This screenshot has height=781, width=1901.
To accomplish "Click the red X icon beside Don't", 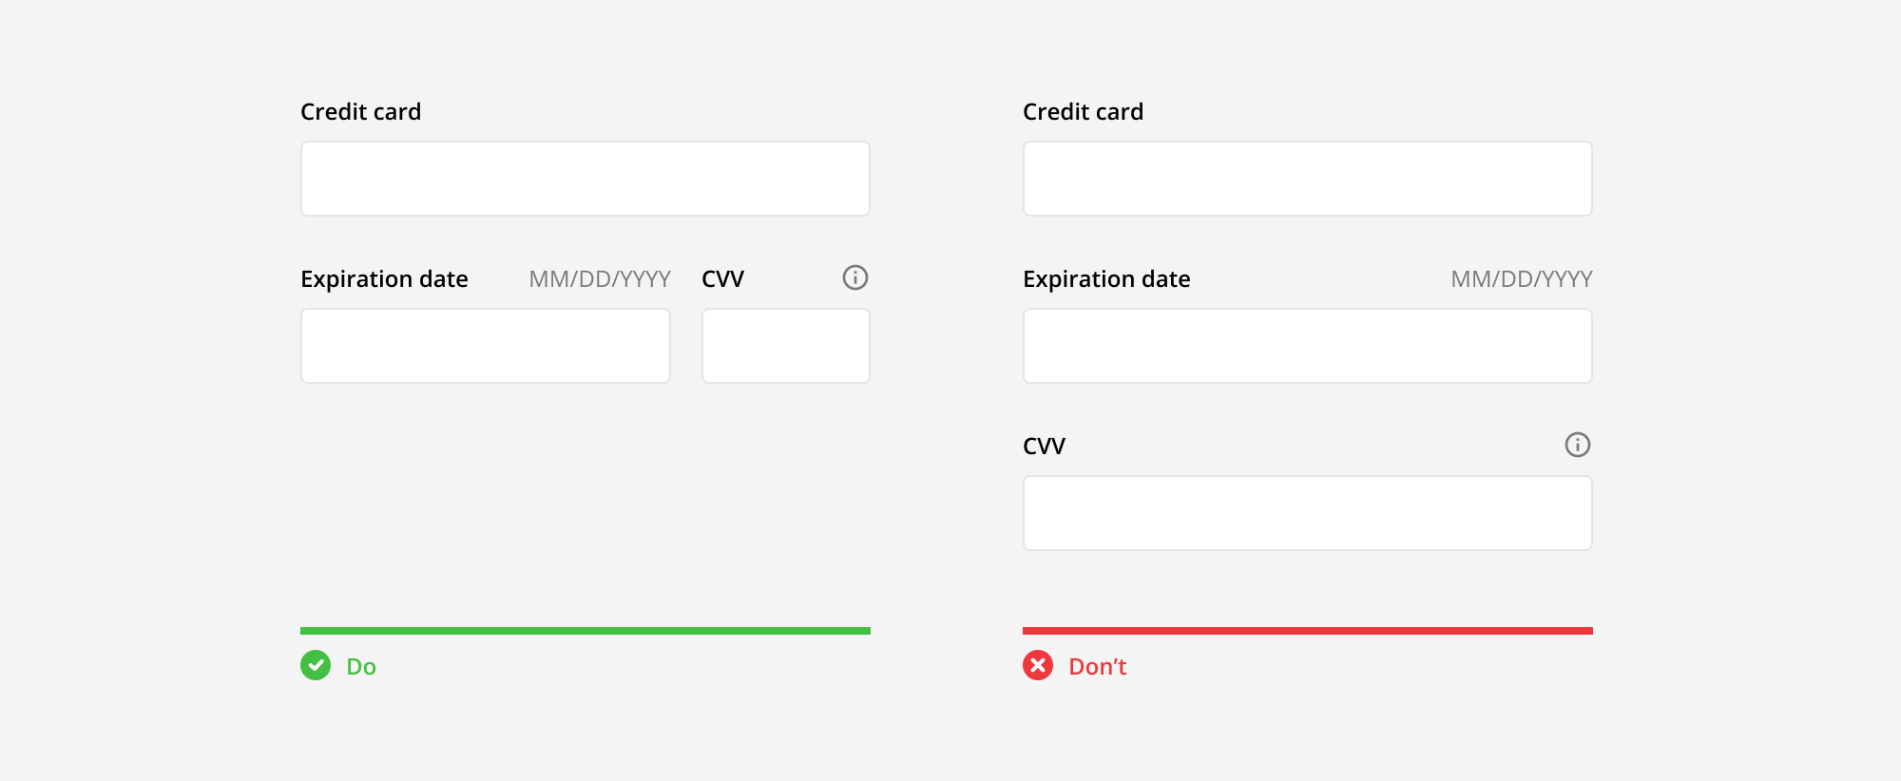I will click(x=1037, y=666).
